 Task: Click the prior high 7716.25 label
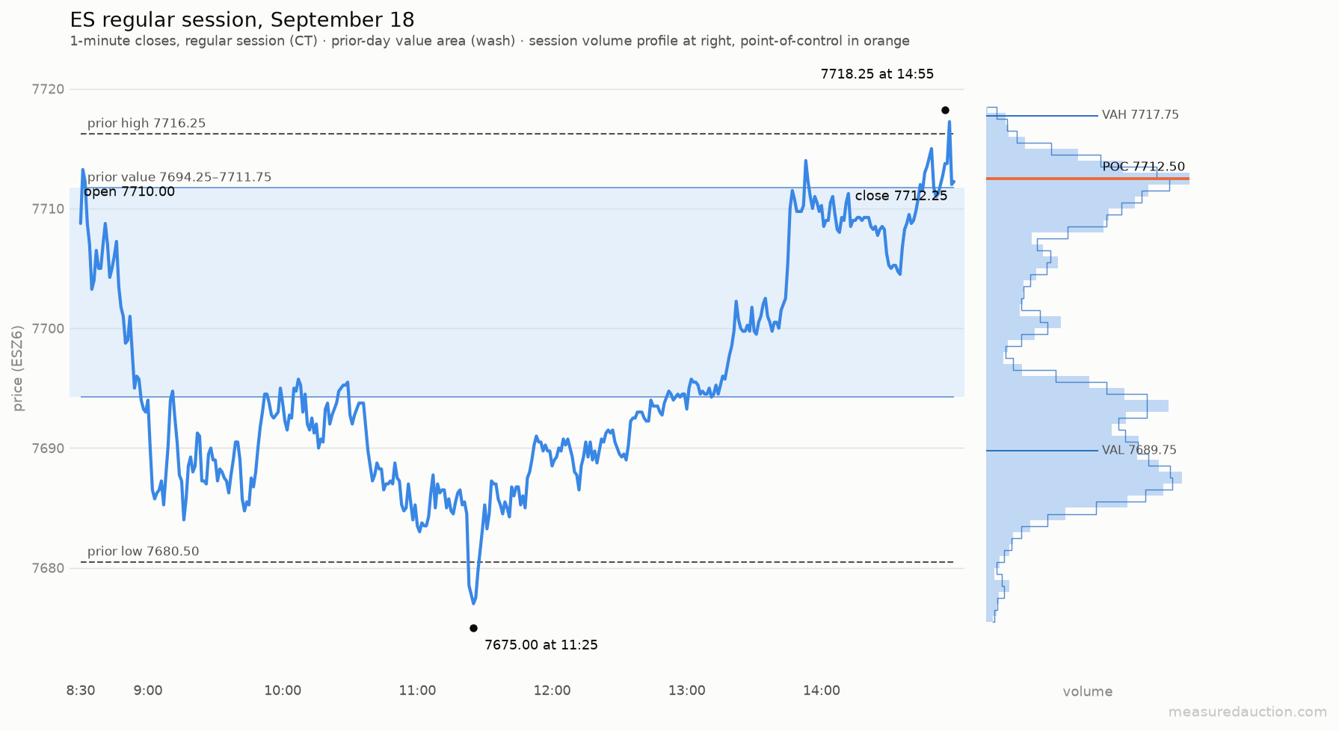pyautogui.click(x=147, y=123)
